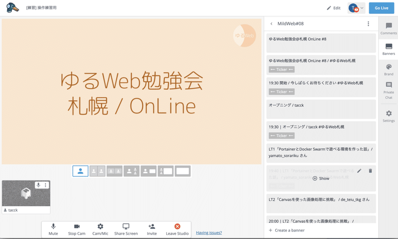Toggle tacck's microphone icon on thumbnail
The width and height of the screenshot is (398, 239).
click(38, 185)
